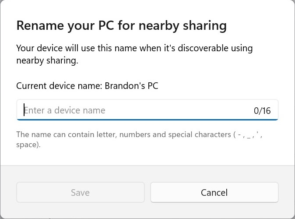Click the 'PC' word in the dialog title

(x=106, y=25)
